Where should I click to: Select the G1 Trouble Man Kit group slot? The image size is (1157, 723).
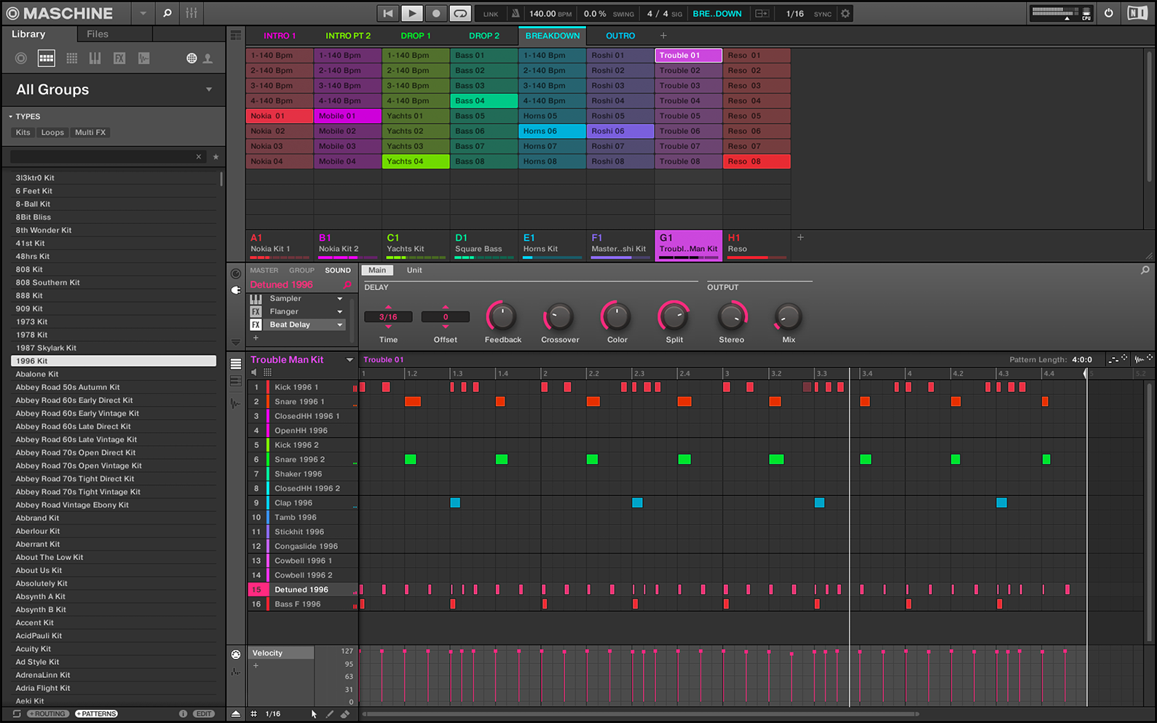[688, 244]
